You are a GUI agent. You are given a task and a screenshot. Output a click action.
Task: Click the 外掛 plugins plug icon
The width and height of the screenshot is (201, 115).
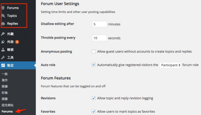[x=3, y=42]
